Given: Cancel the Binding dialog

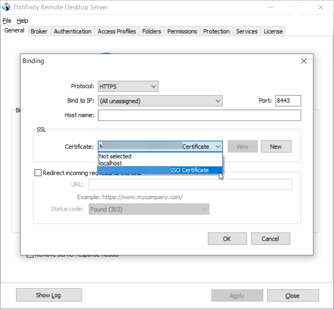Looking at the screenshot, I should 270,239.
